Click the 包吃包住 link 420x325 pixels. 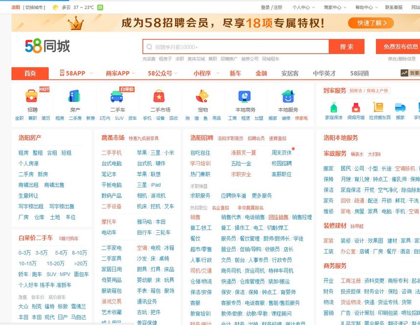point(200,153)
